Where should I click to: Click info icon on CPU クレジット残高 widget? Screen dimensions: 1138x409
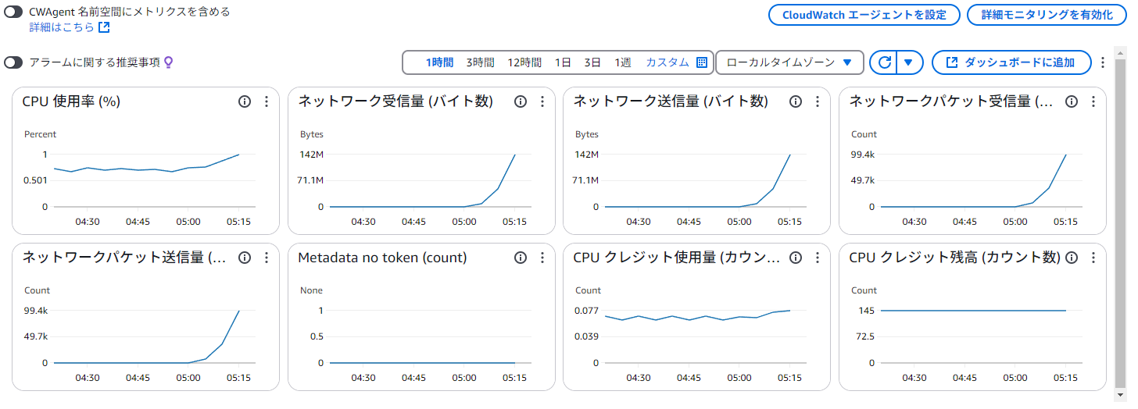click(x=1072, y=258)
